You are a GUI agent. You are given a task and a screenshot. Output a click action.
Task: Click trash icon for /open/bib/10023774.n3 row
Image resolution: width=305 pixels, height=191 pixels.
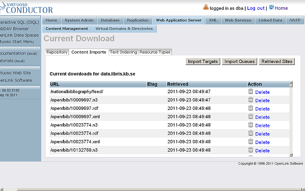click(x=250, y=125)
